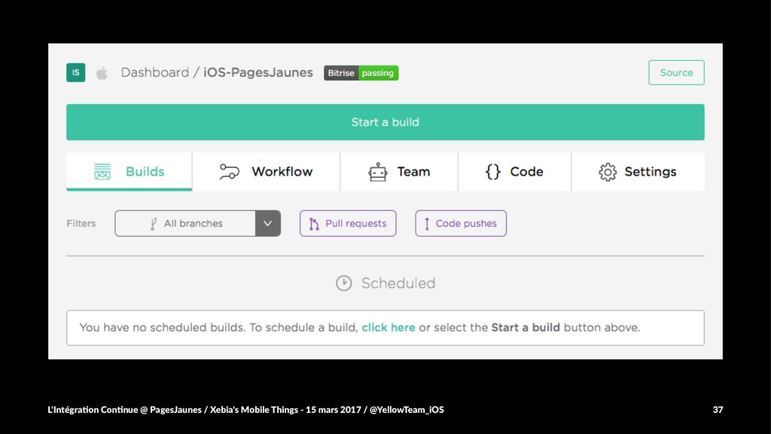Click the Apple platform icon
This screenshot has height=434, width=771.
tap(102, 73)
